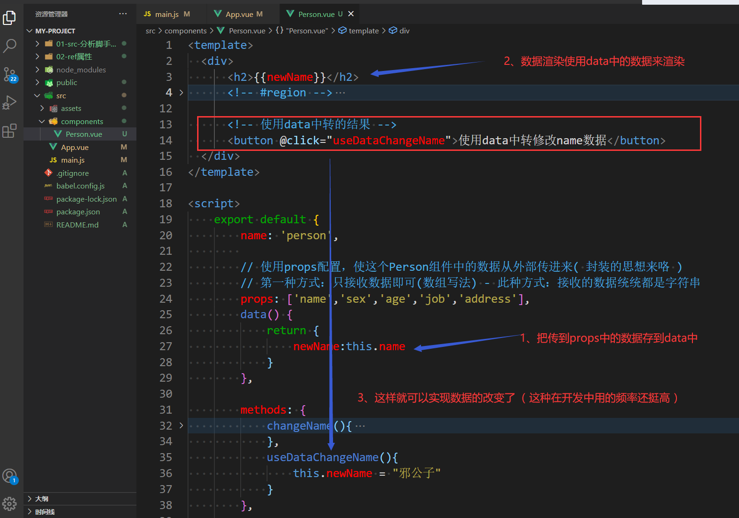
Task: Click the 资源管理器 explorer panel title
Action: [52, 14]
